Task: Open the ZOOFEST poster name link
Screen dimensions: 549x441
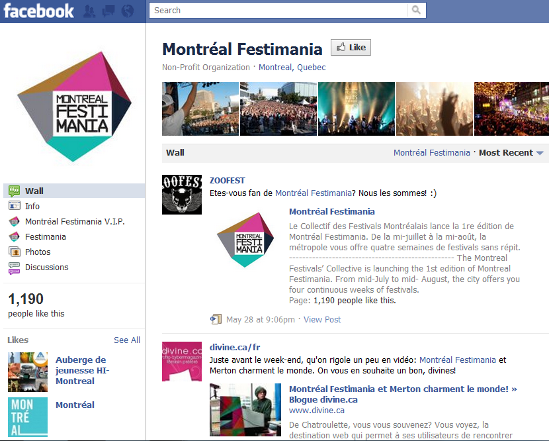Action: [x=228, y=181]
